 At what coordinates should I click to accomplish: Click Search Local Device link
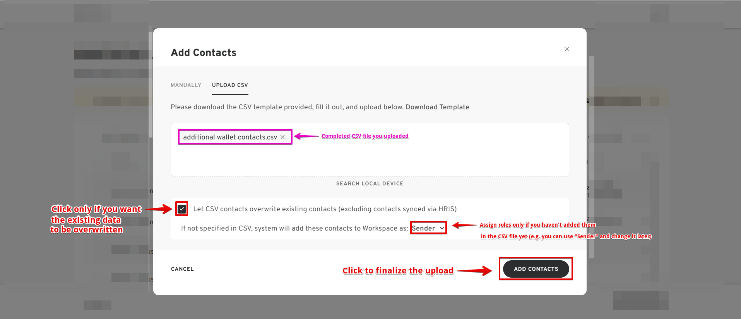pyautogui.click(x=370, y=183)
